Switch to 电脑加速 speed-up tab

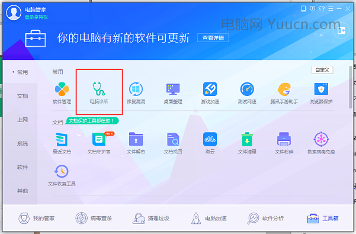point(209,219)
